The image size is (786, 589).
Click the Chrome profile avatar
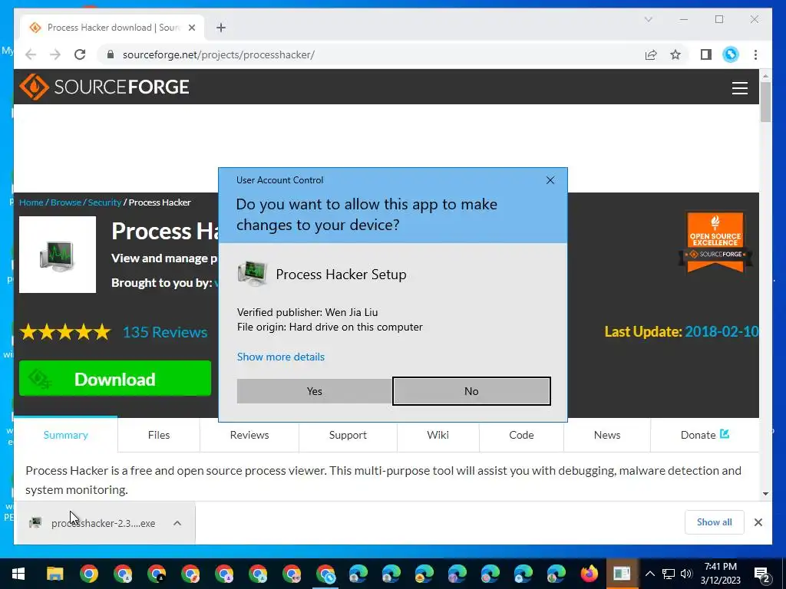click(731, 54)
